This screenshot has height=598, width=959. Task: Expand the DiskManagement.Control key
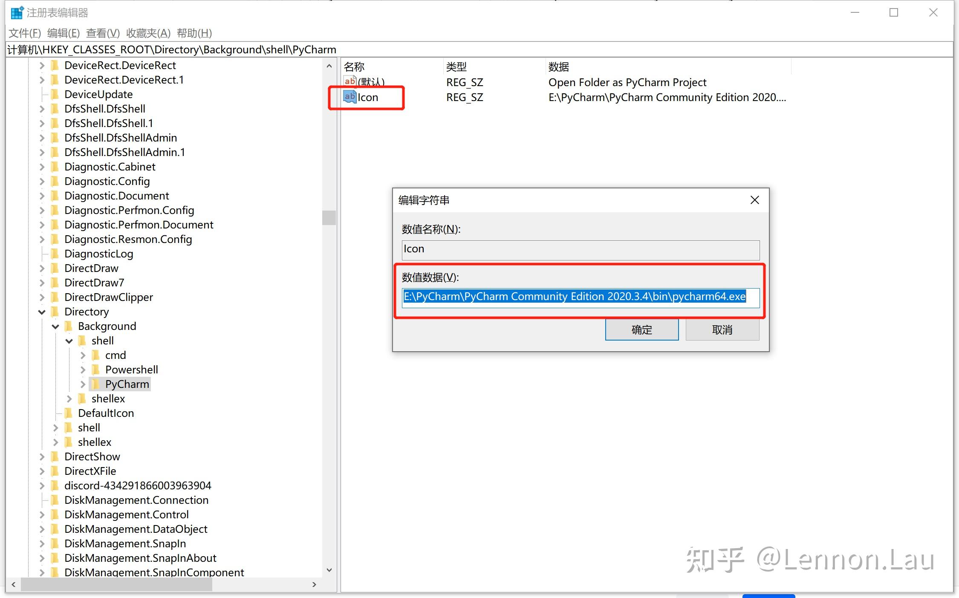(42, 514)
